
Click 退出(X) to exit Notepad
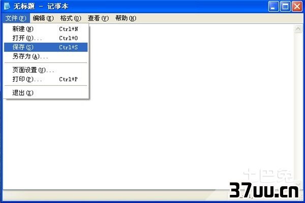click(46, 93)
